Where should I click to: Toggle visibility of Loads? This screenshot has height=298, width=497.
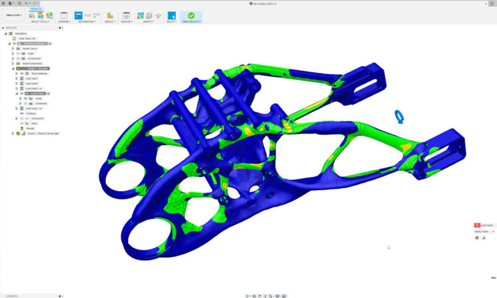[x=26, y=99]
